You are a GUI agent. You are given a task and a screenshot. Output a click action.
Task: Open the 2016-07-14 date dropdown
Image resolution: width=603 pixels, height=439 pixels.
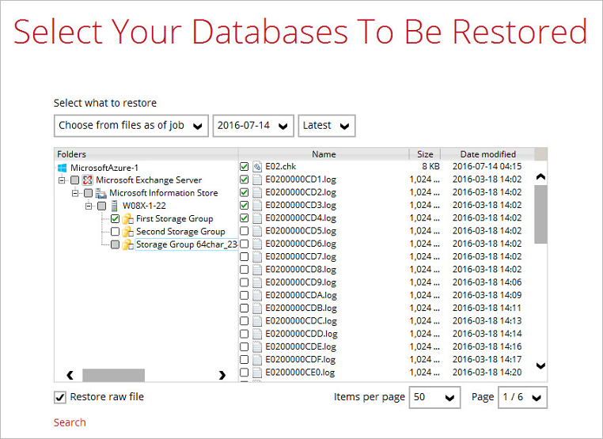coord(252,126)
